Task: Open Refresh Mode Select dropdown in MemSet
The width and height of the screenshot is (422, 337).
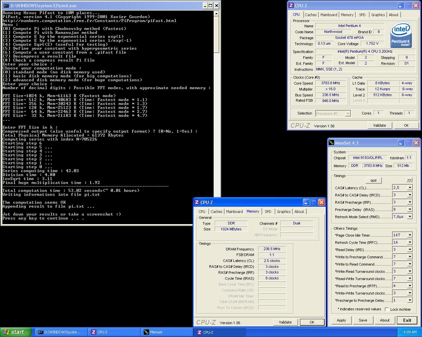Action: [410, 217]
